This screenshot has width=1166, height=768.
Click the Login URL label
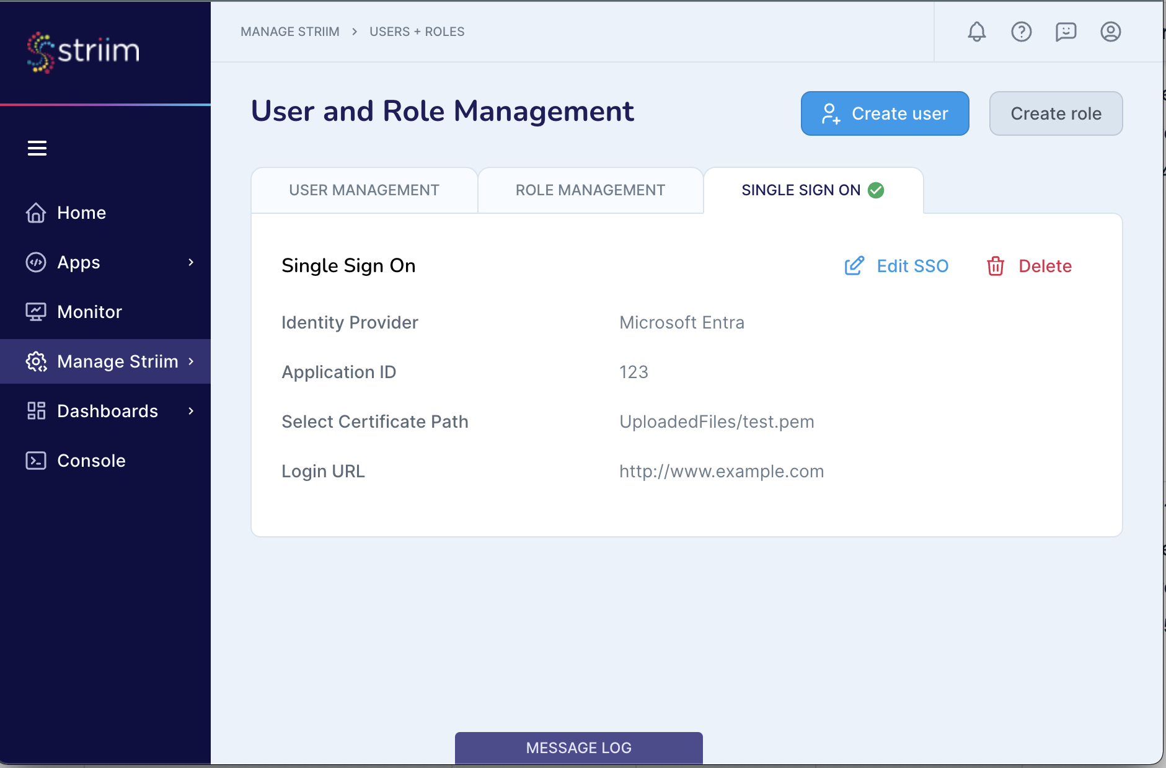[324, 471]
